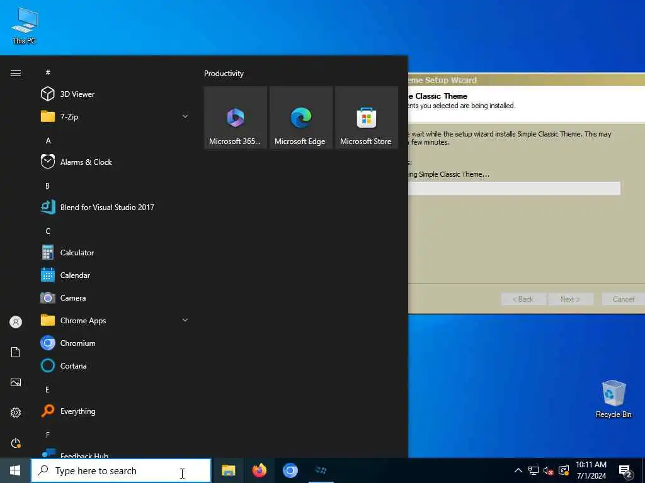This screenshot has height=483, width=645.
Task: Launch Chromium from the app list
Action: point(115,343)
